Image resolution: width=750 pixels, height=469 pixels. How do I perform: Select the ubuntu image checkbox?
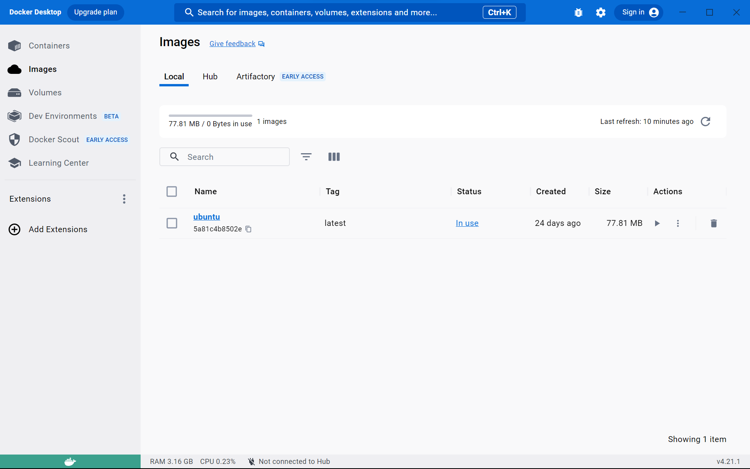tap(172, 223)
